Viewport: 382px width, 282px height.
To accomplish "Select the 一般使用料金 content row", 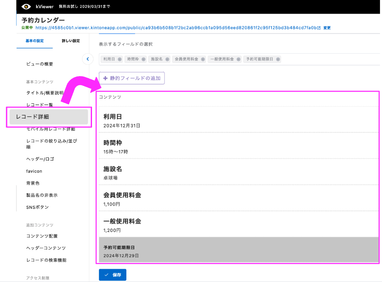I will pyautogui.click(x=239, y=224).
